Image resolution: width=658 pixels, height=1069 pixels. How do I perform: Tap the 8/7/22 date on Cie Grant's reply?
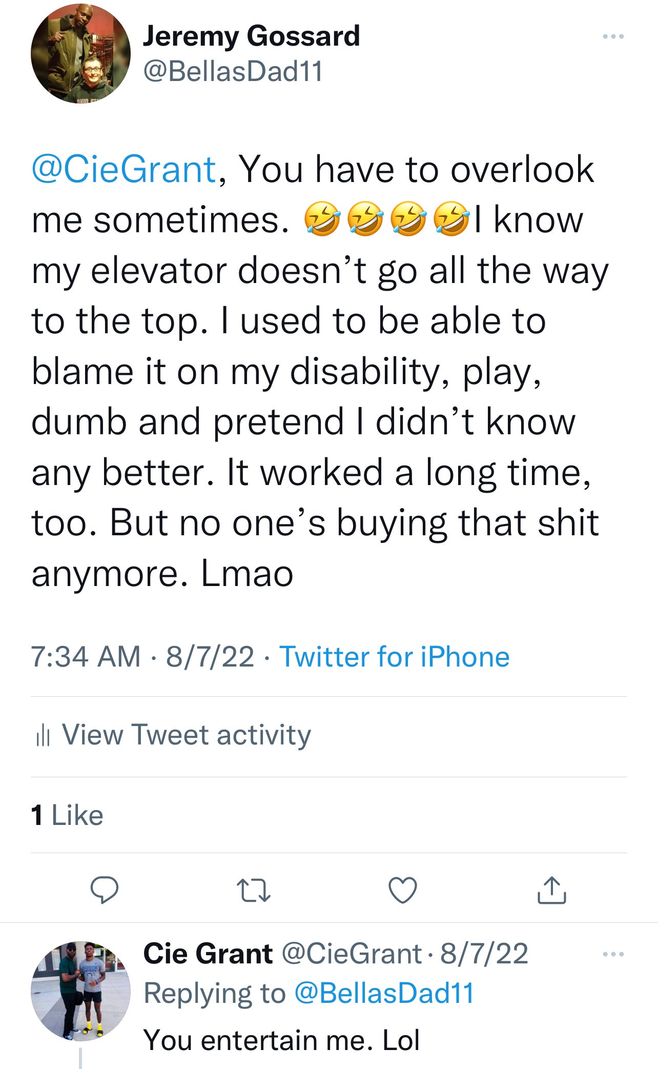pos(484,954)
